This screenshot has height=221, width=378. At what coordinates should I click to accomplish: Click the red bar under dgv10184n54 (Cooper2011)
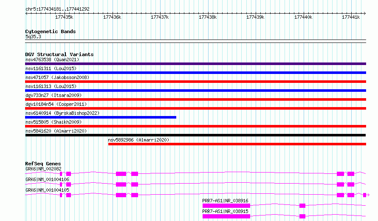(x=195, y=108)
